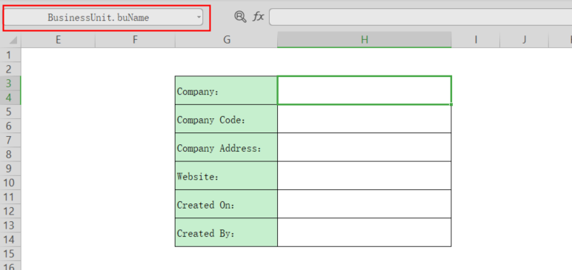This screenshot has width=572, height=270.
Task: Select column E header
Action: [58, 40]
